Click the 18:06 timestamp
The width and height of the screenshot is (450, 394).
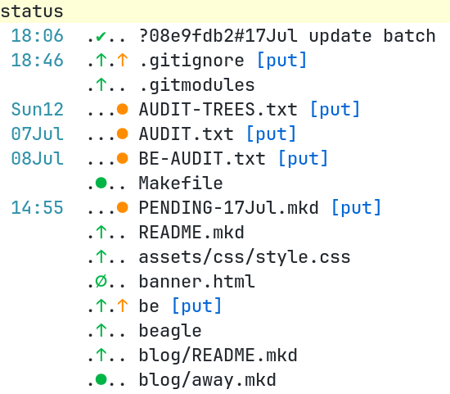[x=37, y=36]
